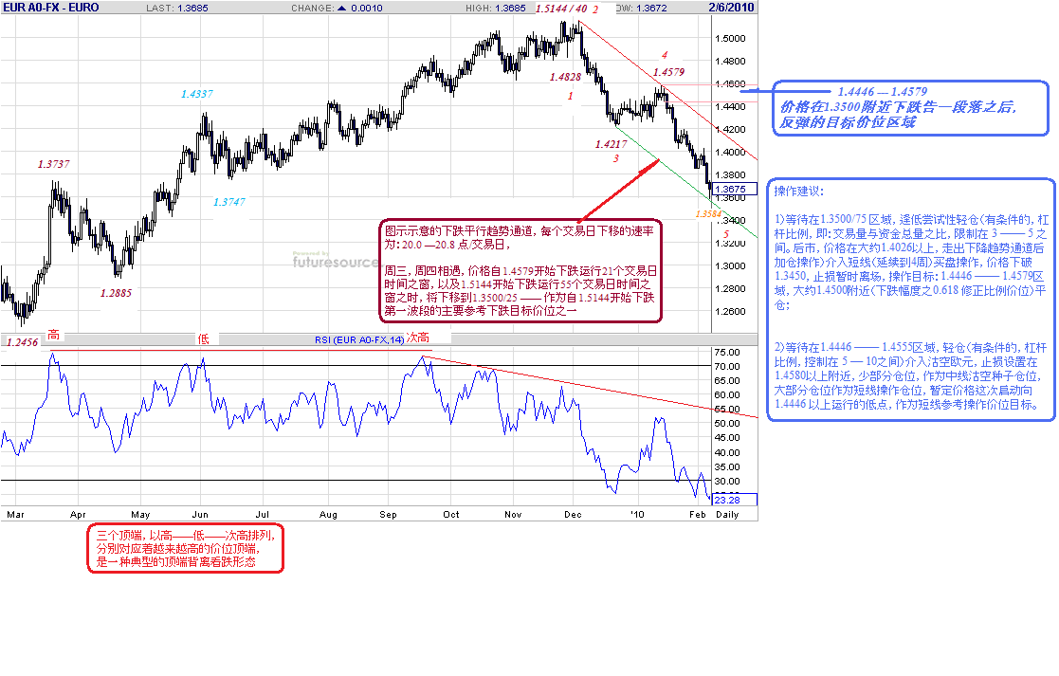Click the Dec label on time axis
The height and width of the screenshot is (676, 1059).
(x=573, y=515)
